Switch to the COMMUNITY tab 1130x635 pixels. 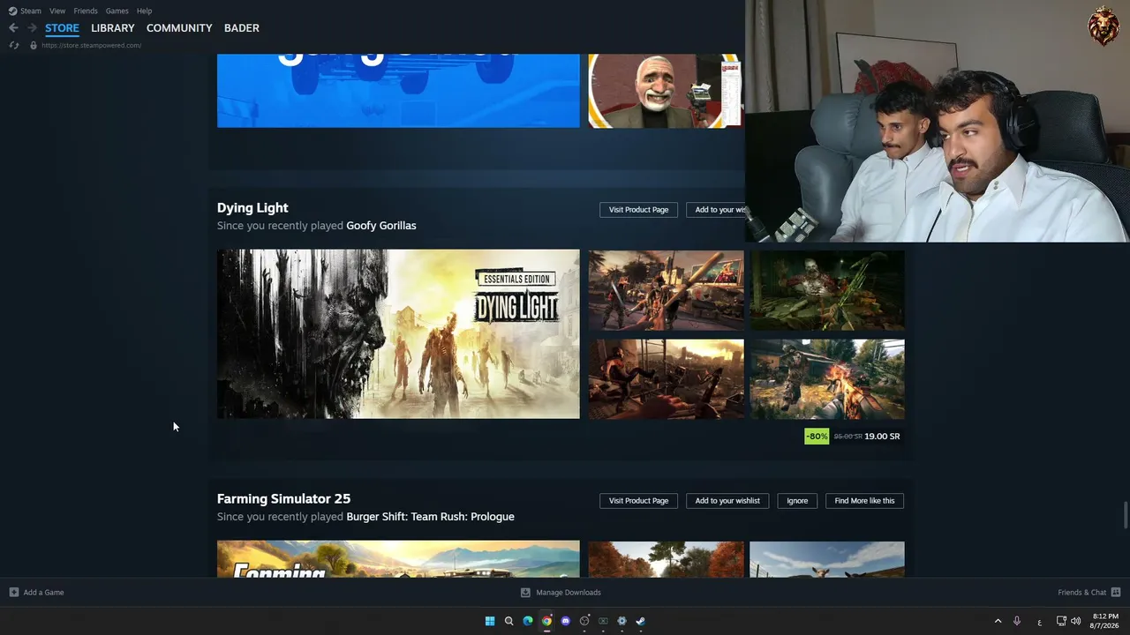pyautogui.click(x=179, y=28)
